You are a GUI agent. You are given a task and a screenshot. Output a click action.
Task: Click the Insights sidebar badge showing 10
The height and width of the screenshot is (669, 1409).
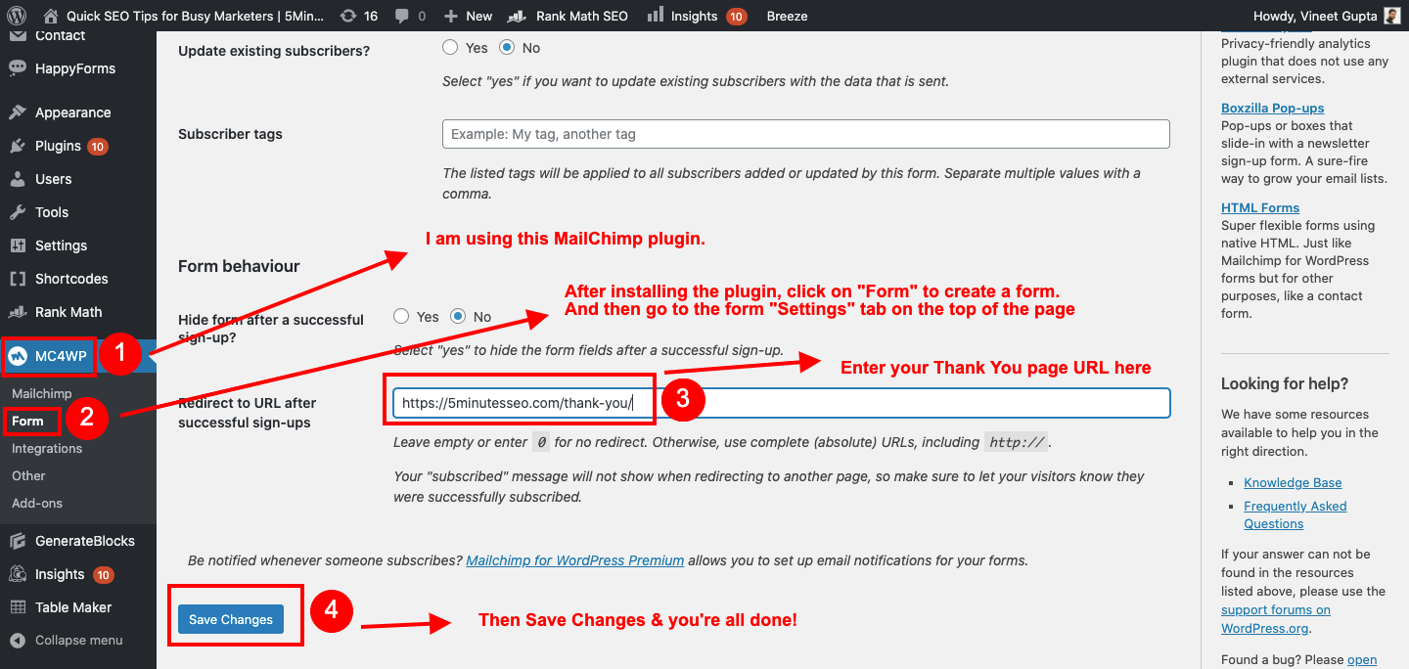tap(103, 574)
